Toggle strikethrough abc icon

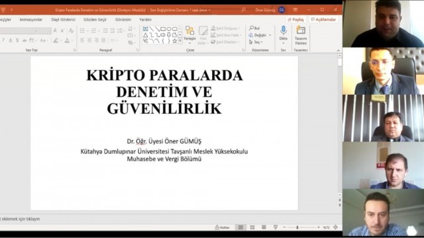pyautogui.click(x=25, y=40)
